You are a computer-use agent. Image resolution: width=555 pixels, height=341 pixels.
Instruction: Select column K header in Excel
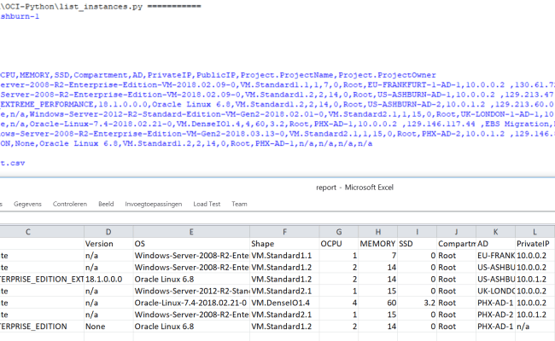click(495, 232)
